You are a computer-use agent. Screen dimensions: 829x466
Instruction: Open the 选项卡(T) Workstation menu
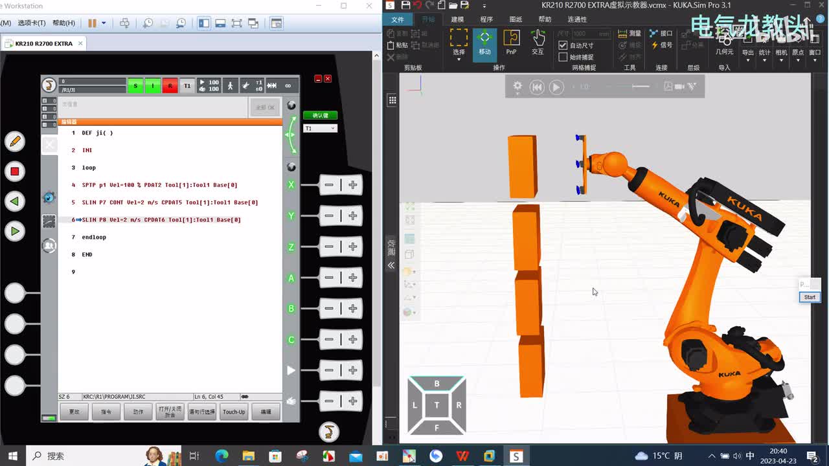(x=32, y=23)
